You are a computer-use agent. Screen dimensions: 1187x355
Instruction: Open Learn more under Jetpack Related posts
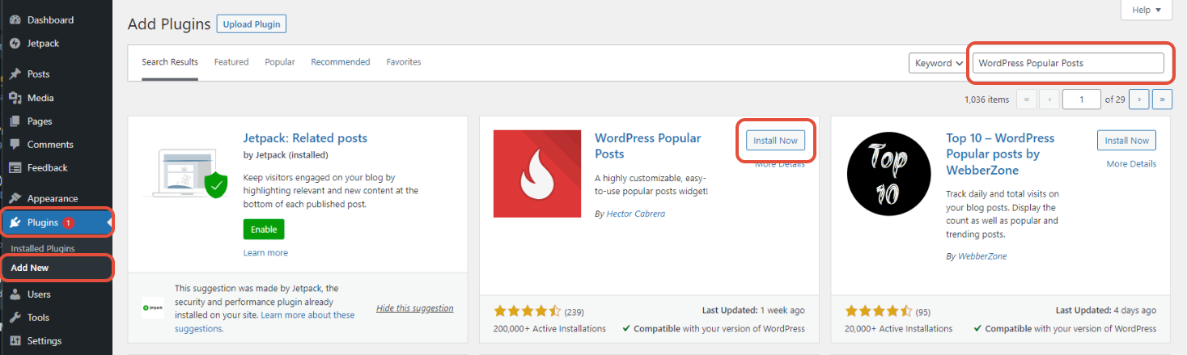pyautogui.click(x=265, y=253)
